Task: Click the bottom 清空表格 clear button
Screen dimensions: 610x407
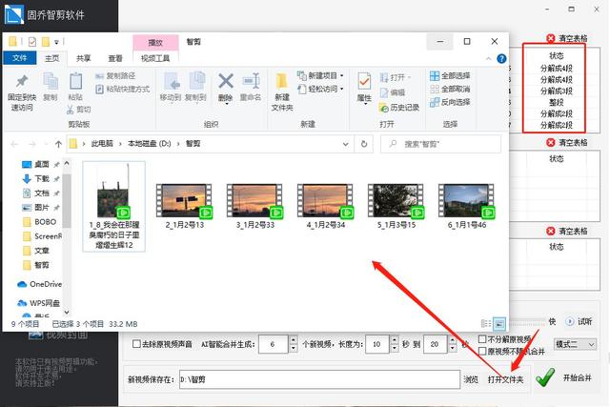Action: click(x=567, y=231)
